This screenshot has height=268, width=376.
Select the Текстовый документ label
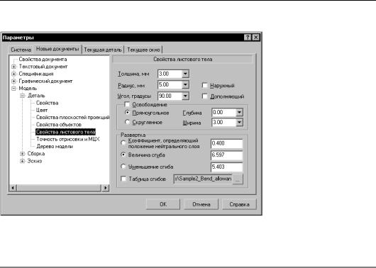pyautogui.click(x=43, y=67)
